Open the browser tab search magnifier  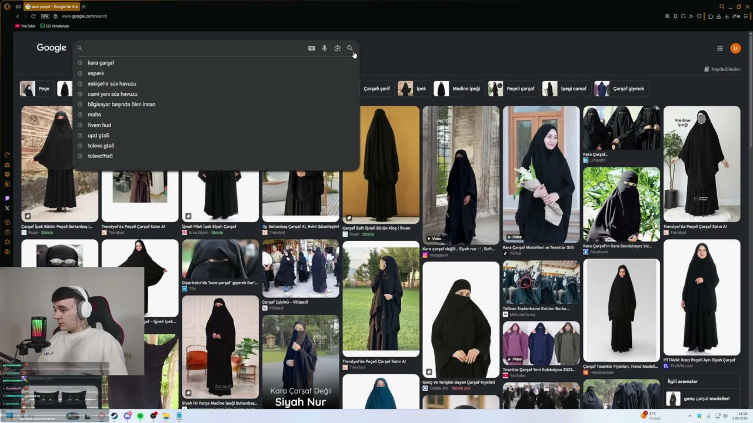click(x=722, y=6)
